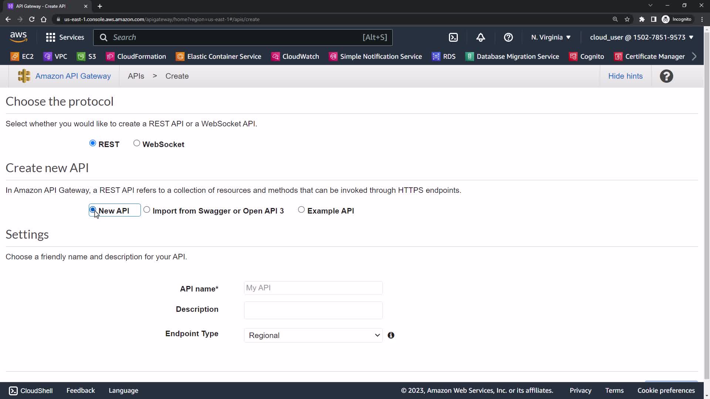This screenshot has width=710, height=399.
Task: Click the AWS logo home icon
Action: click(x=18, y=37)
